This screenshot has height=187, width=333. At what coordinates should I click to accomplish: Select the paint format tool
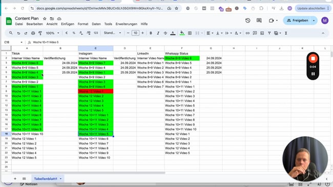tap(40, 33)
